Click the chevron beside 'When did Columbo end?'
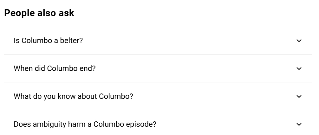 (299, 68)
